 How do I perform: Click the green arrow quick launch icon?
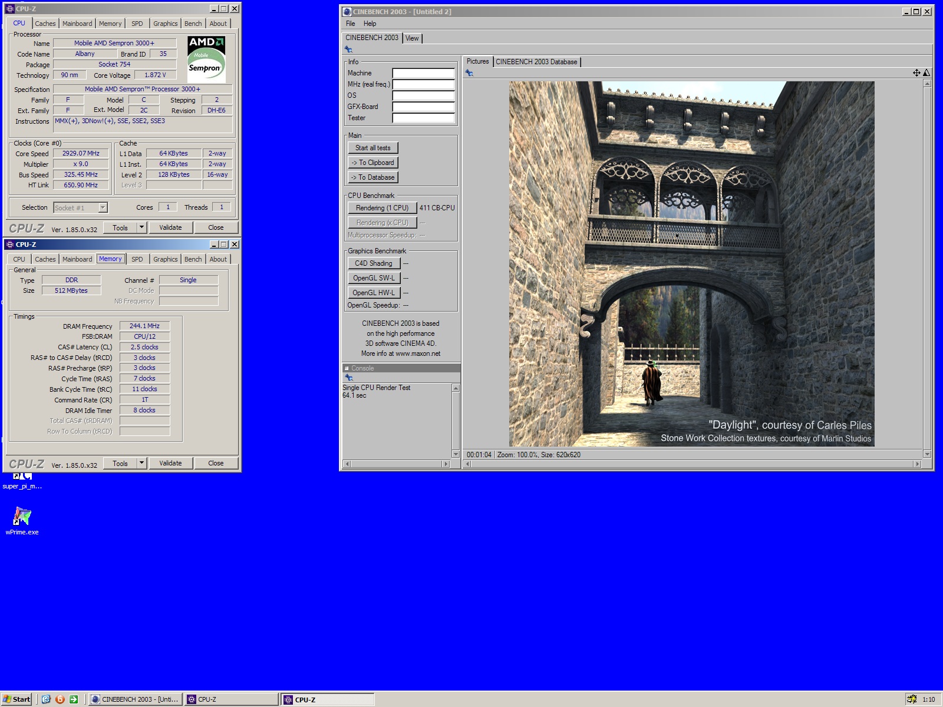(74, 699)
